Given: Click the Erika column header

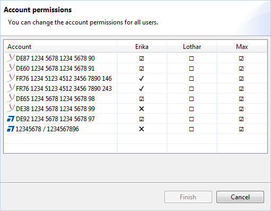Looking at the screenshot, I should pyautogui.click(x=142, y=47).
